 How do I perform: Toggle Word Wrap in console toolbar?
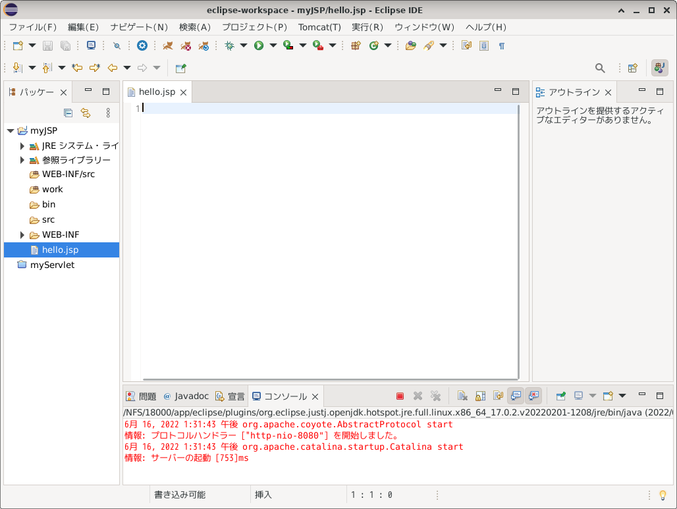tap(498, 396)
